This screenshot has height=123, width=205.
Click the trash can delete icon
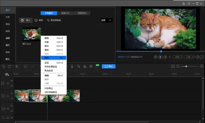[x=17, y=66]
